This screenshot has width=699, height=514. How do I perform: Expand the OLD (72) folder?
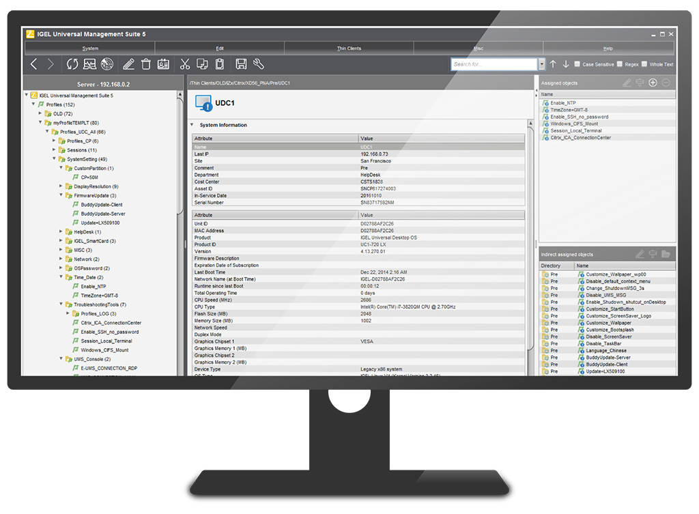(40, 113)
